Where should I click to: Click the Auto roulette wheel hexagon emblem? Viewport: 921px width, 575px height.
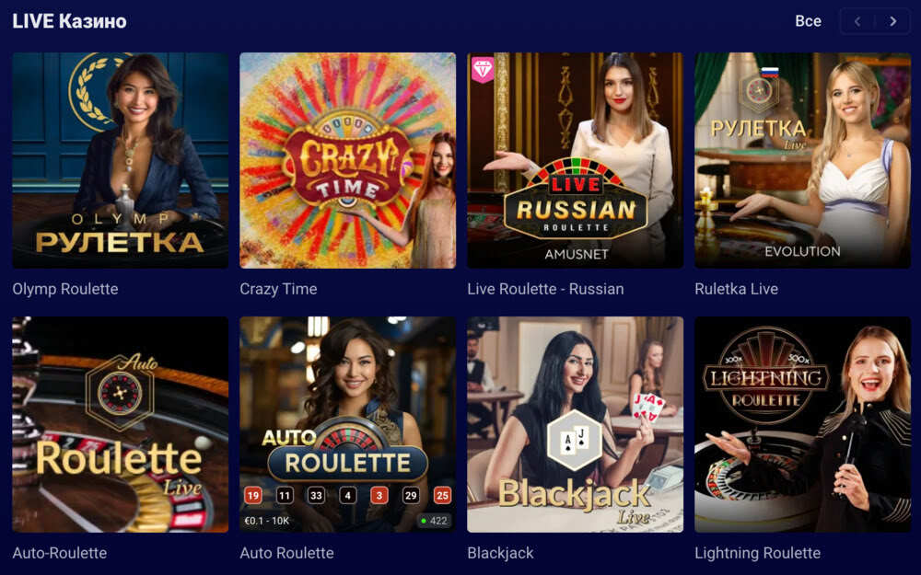coord(120,392)
